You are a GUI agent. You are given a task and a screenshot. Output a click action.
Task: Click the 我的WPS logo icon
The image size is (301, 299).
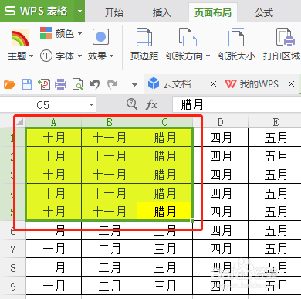click(x=230, y=83)
